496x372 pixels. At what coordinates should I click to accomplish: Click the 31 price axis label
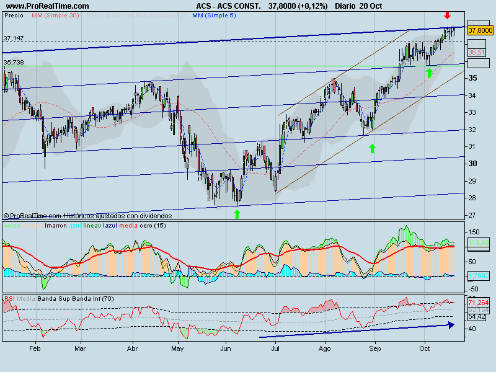coord(472,146)
